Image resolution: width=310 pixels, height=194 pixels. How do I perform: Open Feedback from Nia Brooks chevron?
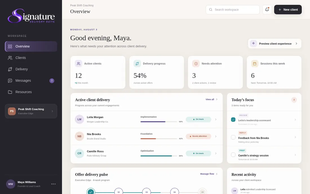pos(295,137)
